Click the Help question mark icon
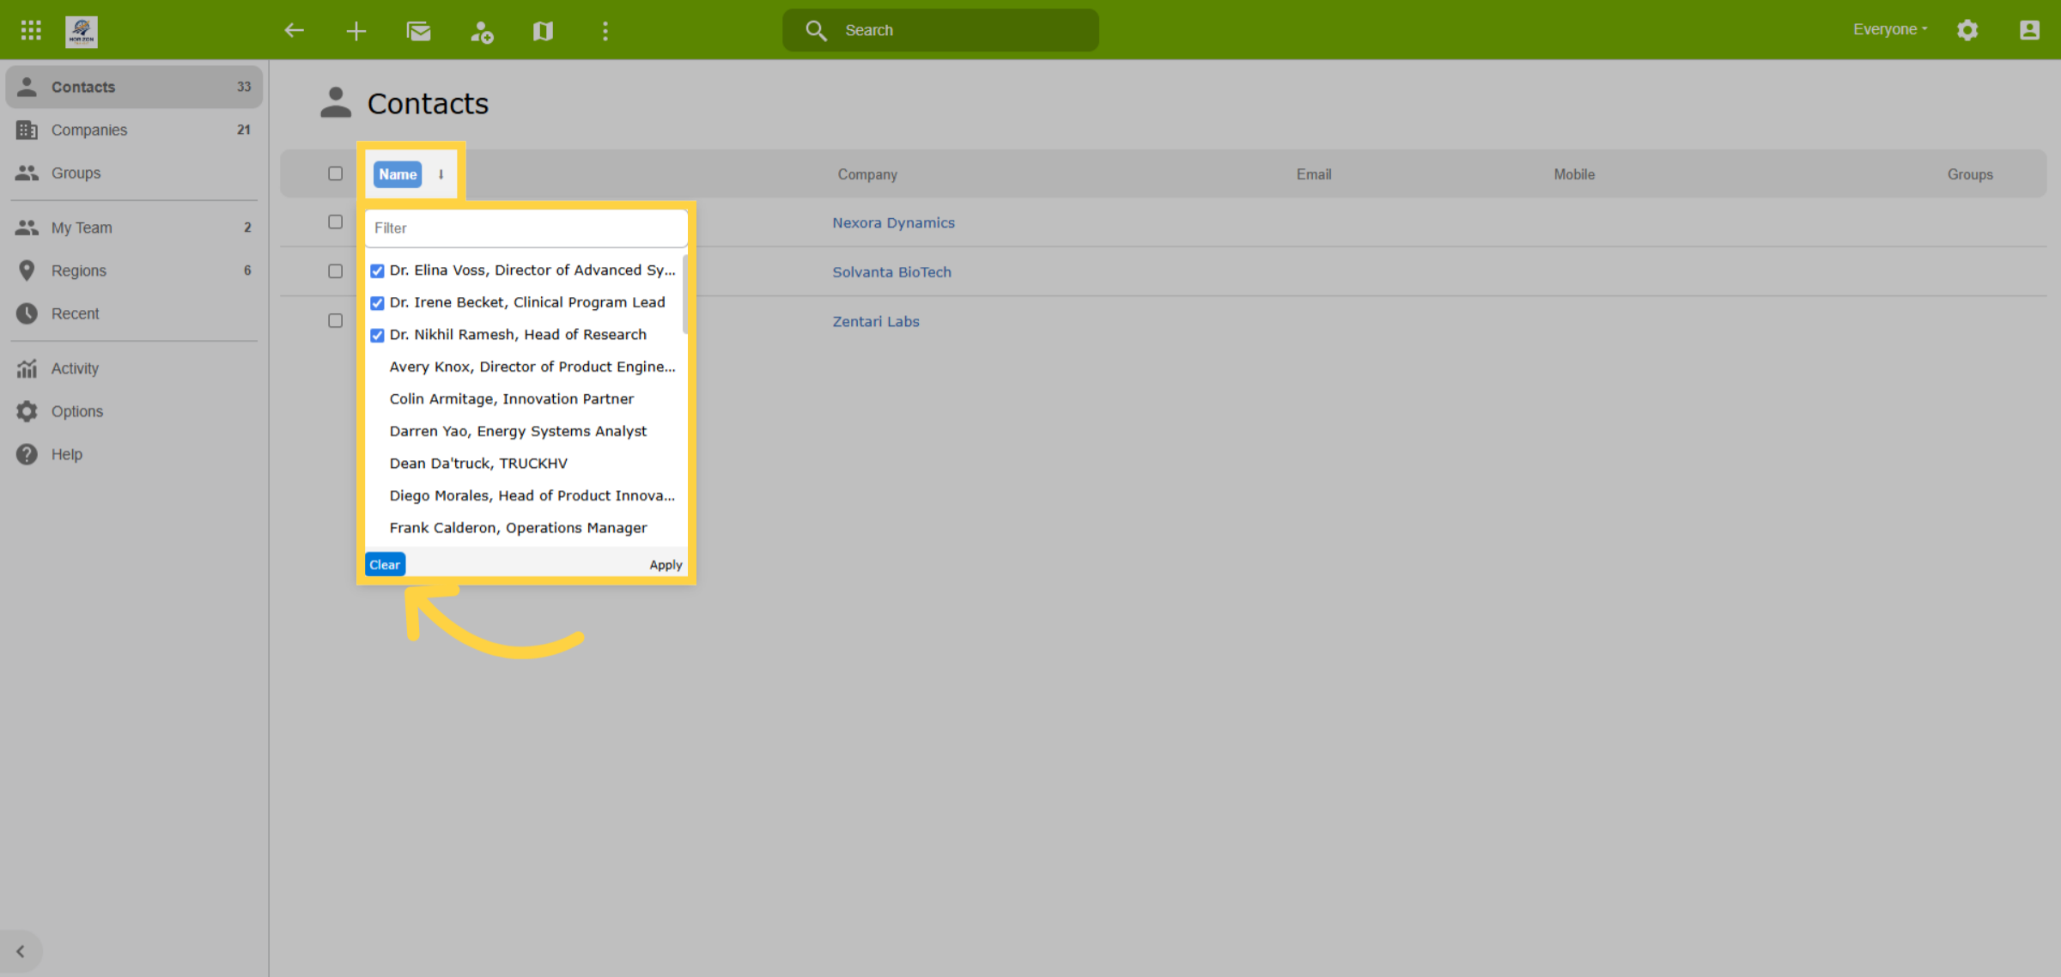Screen dimensions: 2061x977 27,454
